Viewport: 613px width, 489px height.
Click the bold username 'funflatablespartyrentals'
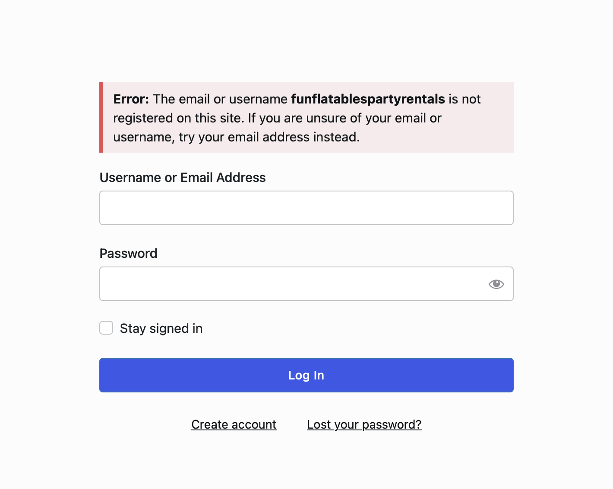click(368, 99)
